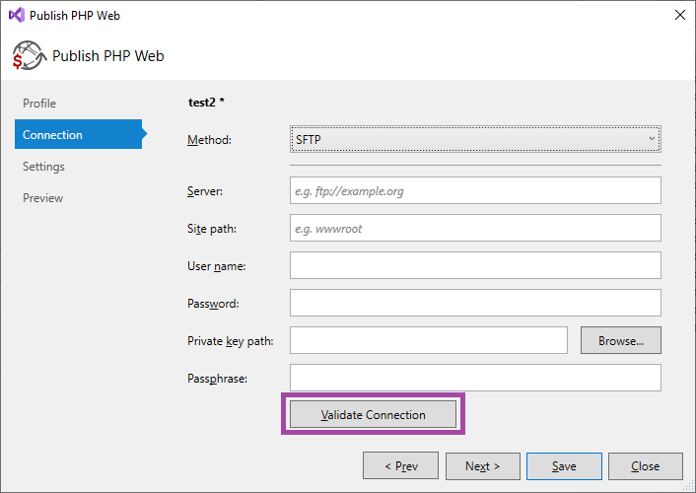Click the Password input field
696x493 pixels.
coord(475,303)
